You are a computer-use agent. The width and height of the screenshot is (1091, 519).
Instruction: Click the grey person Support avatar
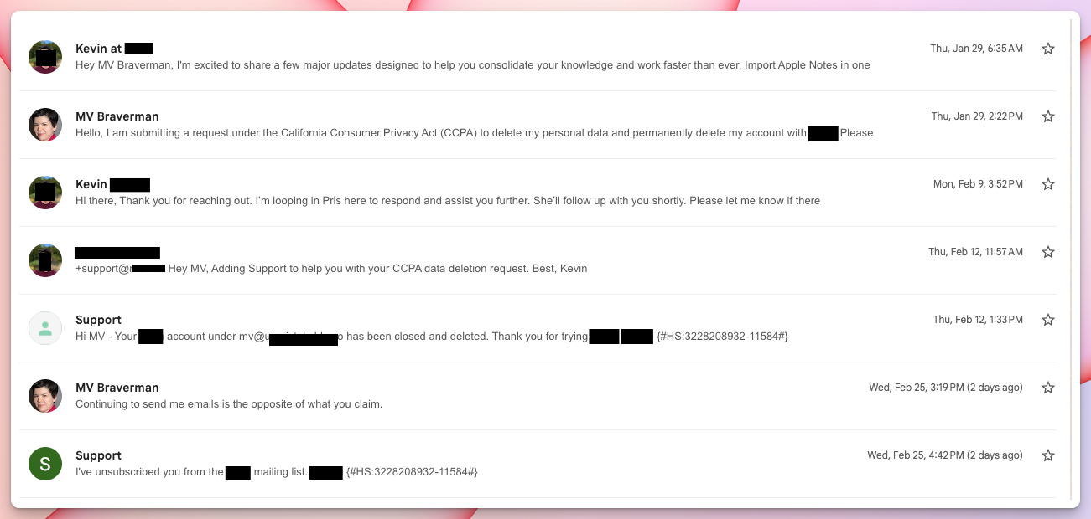[45, 328]
